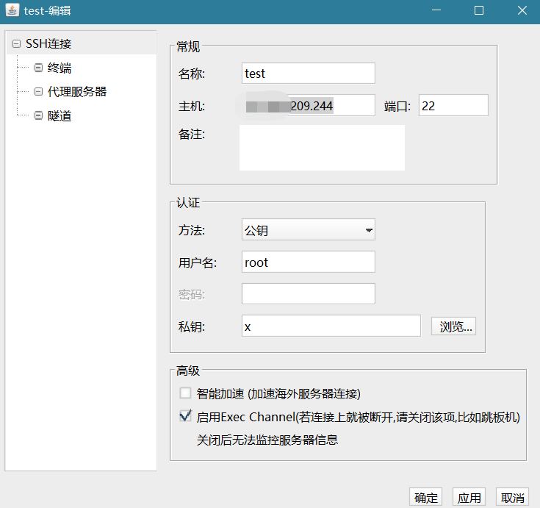The width and height of the screenshot is (540, 508).
Task: Enable the 智能加速 checkbox
Action: coord(185,393)
